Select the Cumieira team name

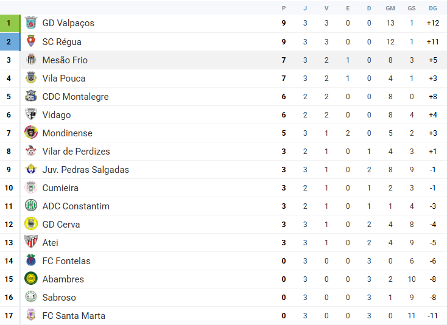point(60,187)
